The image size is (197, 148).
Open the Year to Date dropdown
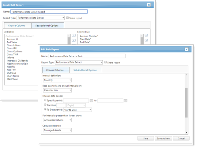pos(78,110)
